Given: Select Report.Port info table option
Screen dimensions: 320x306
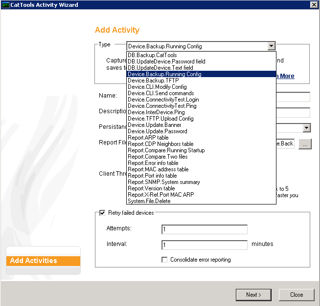Looking at the screenshot, I should [201, 176].
